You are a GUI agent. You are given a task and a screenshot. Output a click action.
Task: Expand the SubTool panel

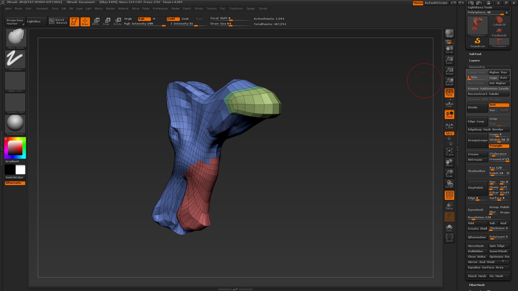[x=475, y=54]
